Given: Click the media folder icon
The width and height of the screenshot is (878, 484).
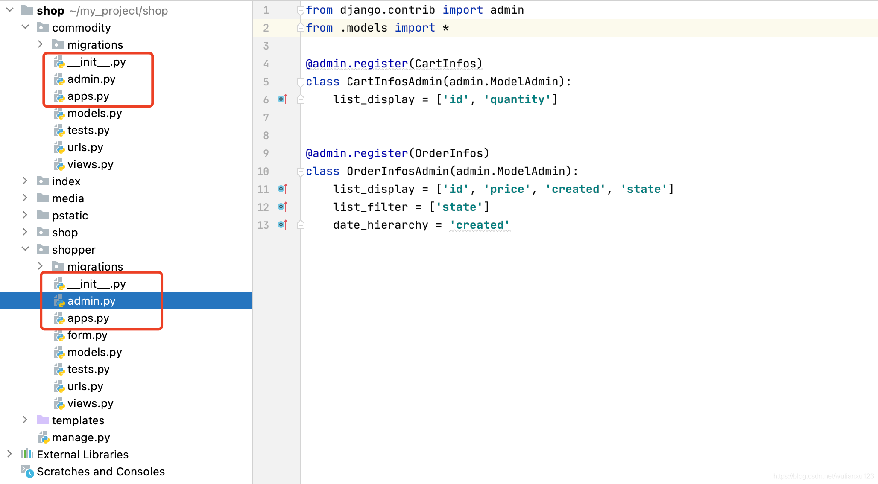Looking at the screenshot, I should click(x=43, y=198).
